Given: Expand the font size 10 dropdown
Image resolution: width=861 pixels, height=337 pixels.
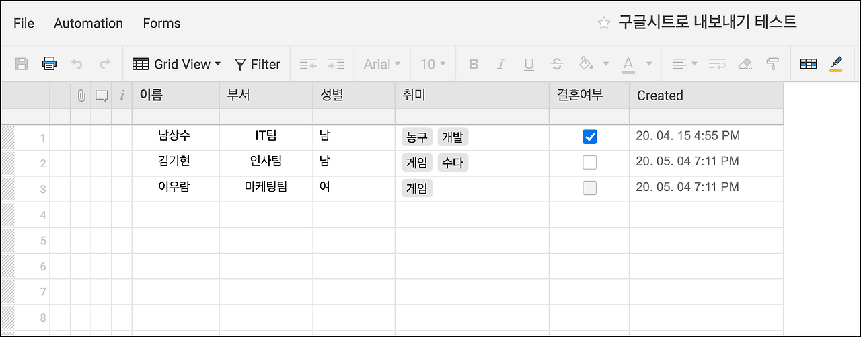Looking at the screenshot, I should click(433, 64).
